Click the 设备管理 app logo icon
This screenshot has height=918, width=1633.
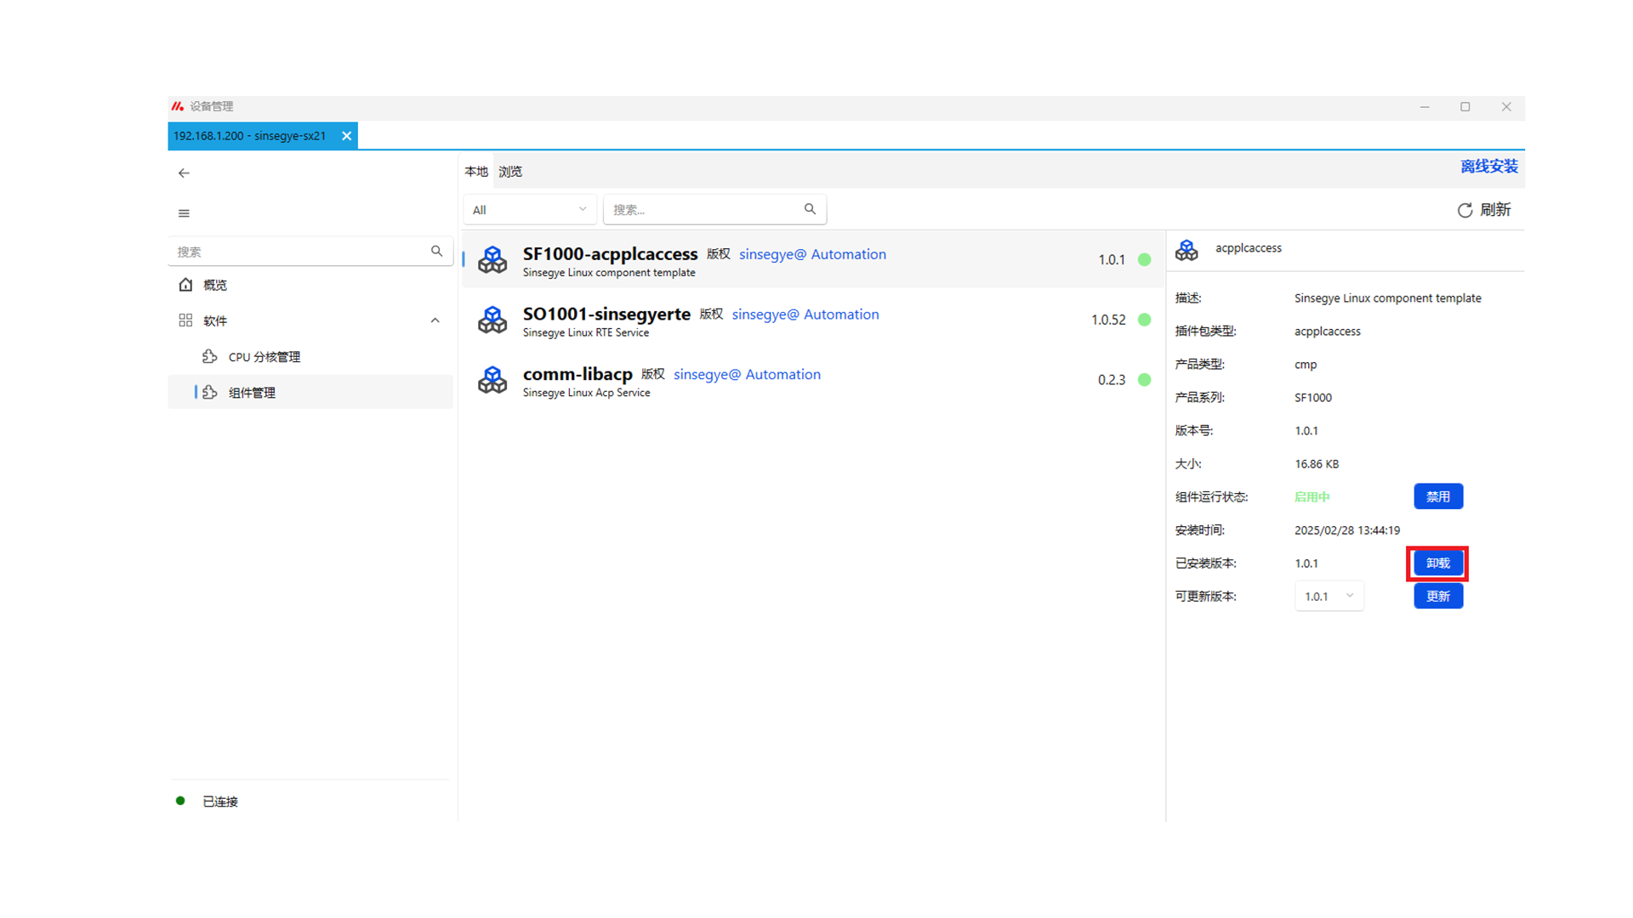(177, 106)
